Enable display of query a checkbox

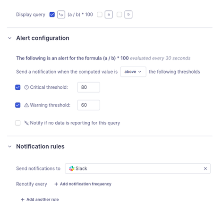click(x=100, y=15)
